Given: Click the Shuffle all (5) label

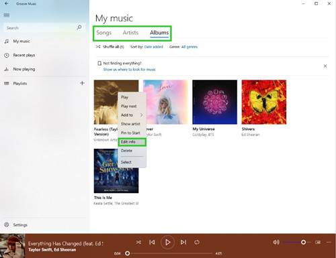Looking at the screenshot, I should click(114, 47).
